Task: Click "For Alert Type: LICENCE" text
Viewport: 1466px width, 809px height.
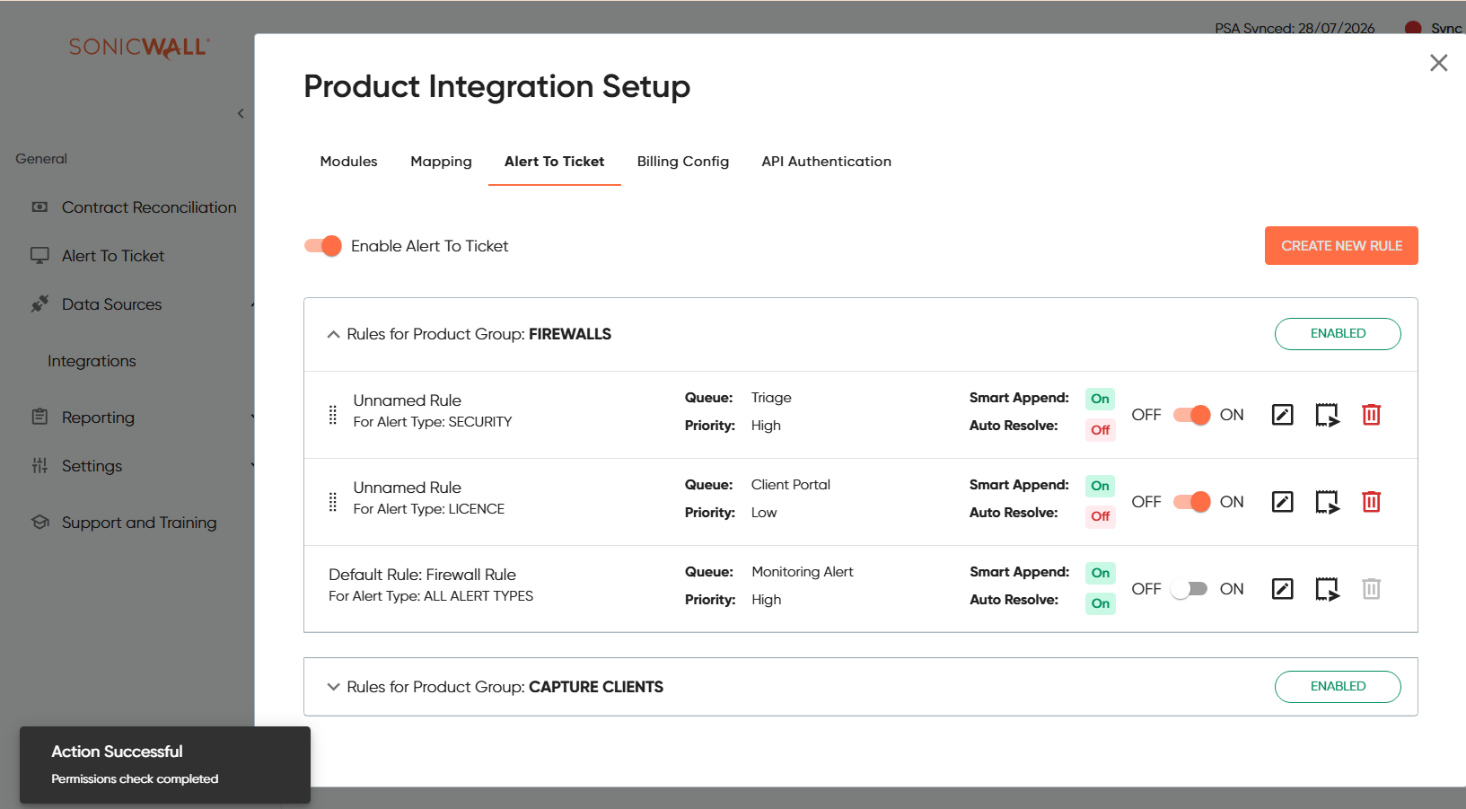Action: pyautogui.click(x=429, y=509)
